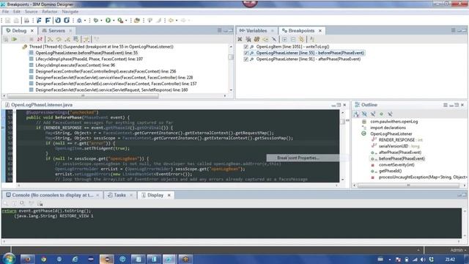Image resolution: width=469 pixels, height=264 pixels.
Task: Click the Windows Start button
Action: click(9, 259)
